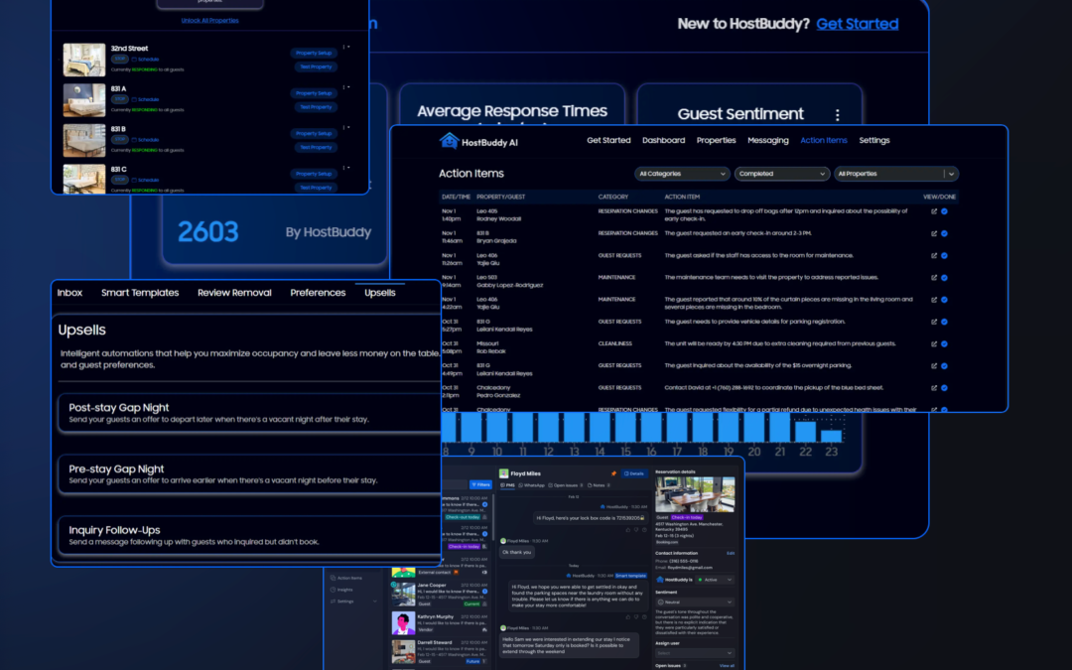Open edit icon for Rodney Woodall action item

click(x=934, y=211)
